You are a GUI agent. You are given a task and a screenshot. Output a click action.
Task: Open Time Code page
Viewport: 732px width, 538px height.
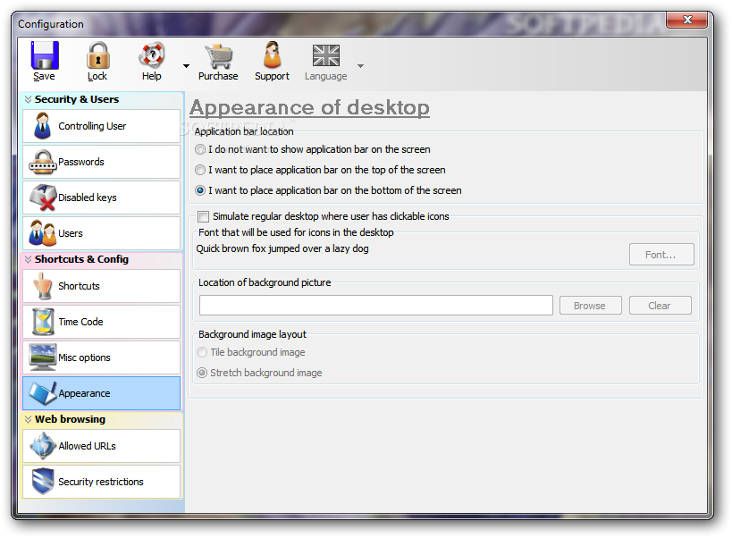point(101,322)
